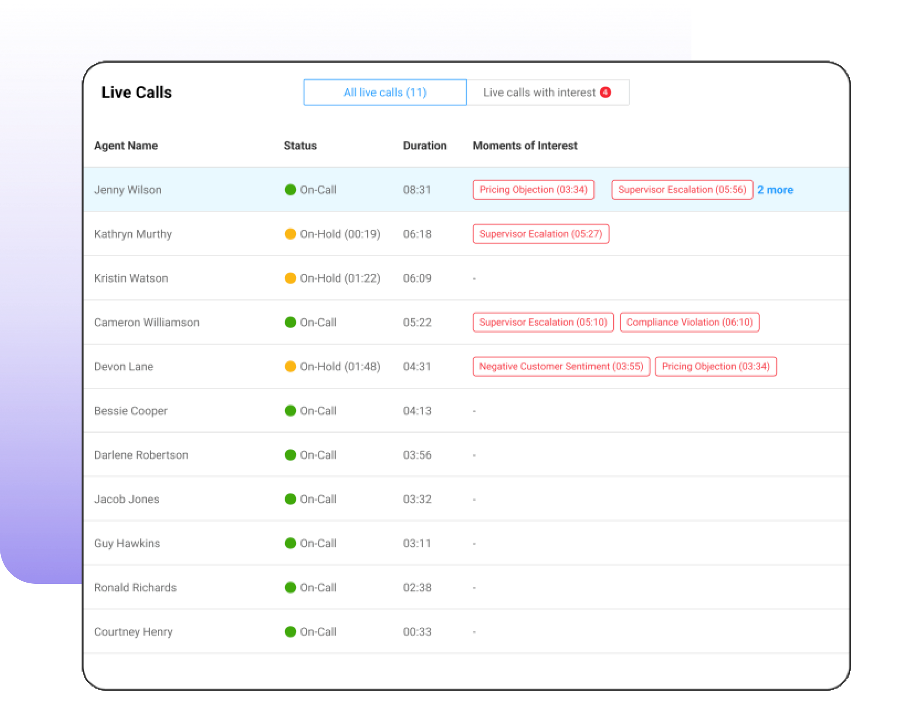This screenshot has height=702, width=898.
Task: Click Compliance Violation (06:10) tag
Action: coord(689,323)
